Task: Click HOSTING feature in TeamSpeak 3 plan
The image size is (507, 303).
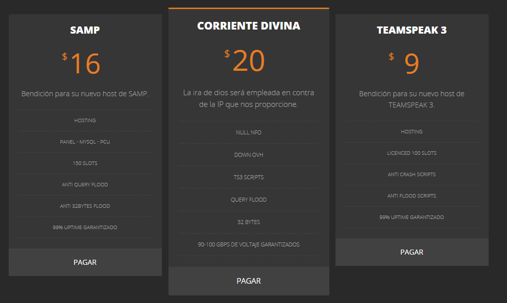Action: coord(412,131)
